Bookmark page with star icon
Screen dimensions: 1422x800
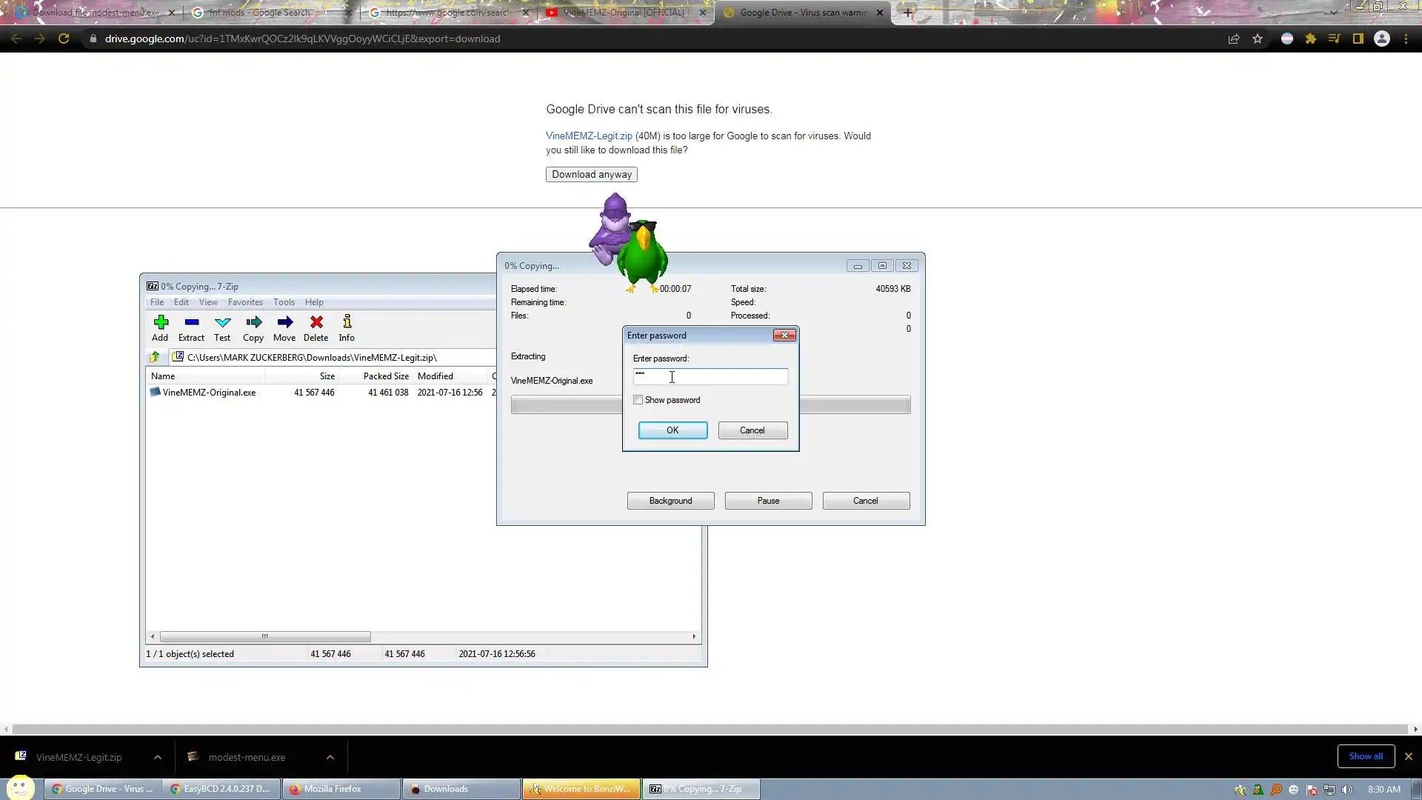tap(1257, 39)
